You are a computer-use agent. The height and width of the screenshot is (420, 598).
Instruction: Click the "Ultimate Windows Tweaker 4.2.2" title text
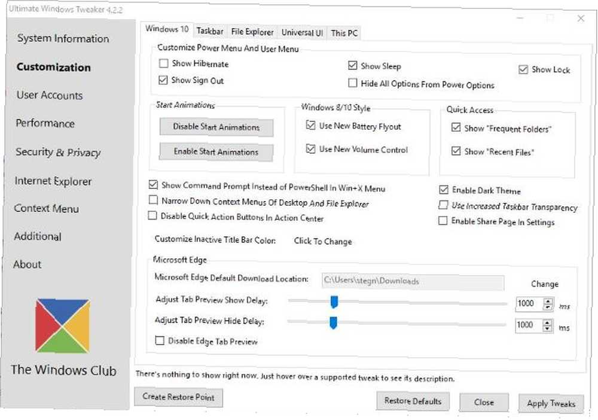66,10
